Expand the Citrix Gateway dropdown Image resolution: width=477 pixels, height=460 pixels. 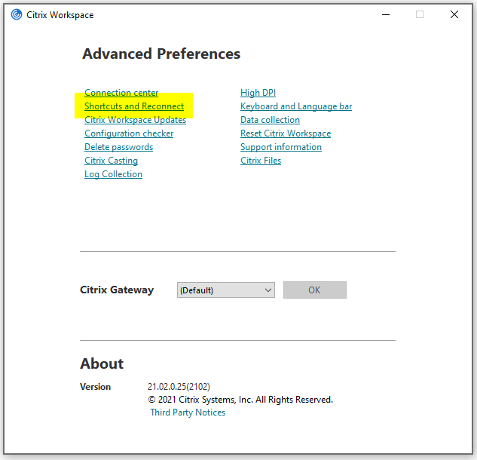point(226,290)
